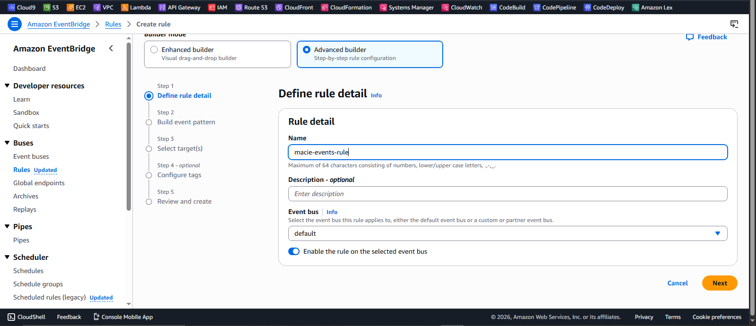Select the Enhanced builder radio option
Image resolution: width=756 pixels, height=326 pixels.
tap(154, 50)
